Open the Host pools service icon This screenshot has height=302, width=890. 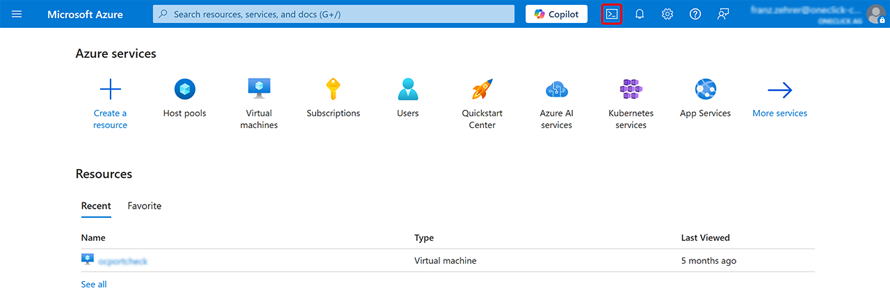click(x=184, y=90)
